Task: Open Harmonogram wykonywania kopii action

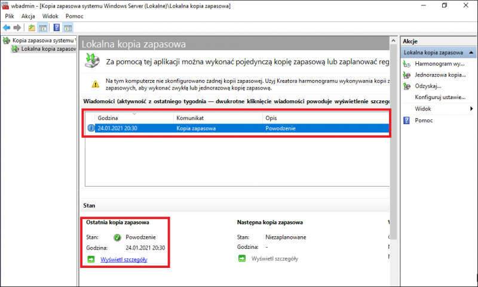Action: point(439,64)
